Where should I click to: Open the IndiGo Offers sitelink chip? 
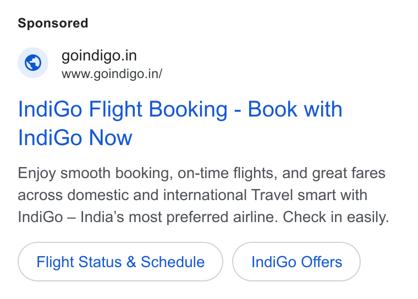(296, 262)
